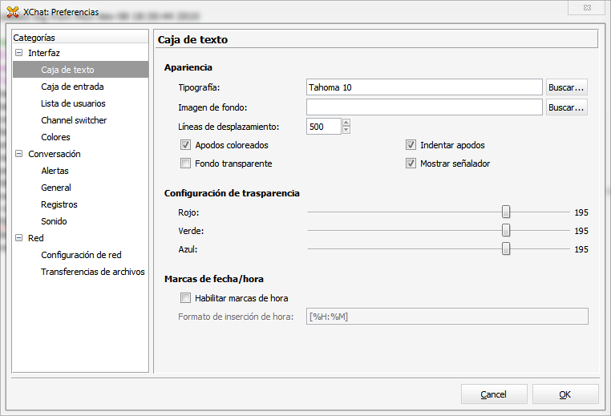The width and height of the screenshot is (611, 416).
Task: Collapse the Interfaz tree category
Action: [19, 53]
